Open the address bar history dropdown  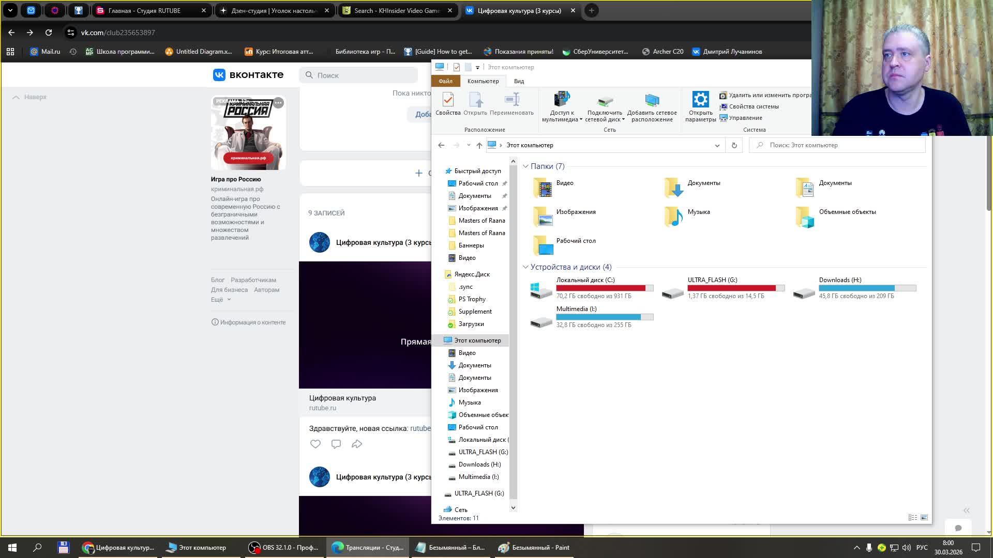tap(717, 145)
